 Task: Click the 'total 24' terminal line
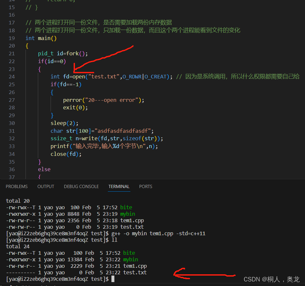pos(18,246)
